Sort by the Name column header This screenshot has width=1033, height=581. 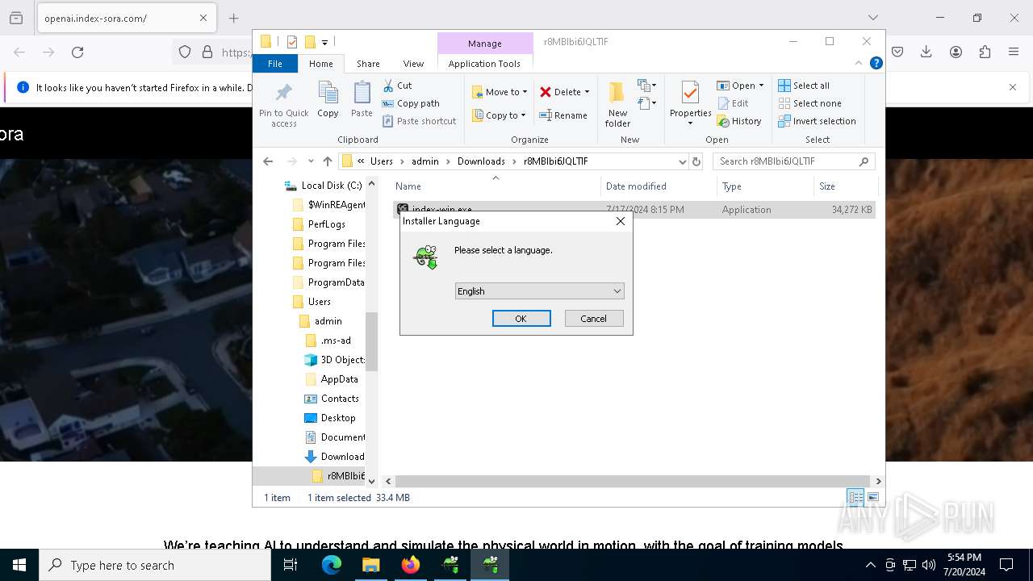tap(495, 186)
